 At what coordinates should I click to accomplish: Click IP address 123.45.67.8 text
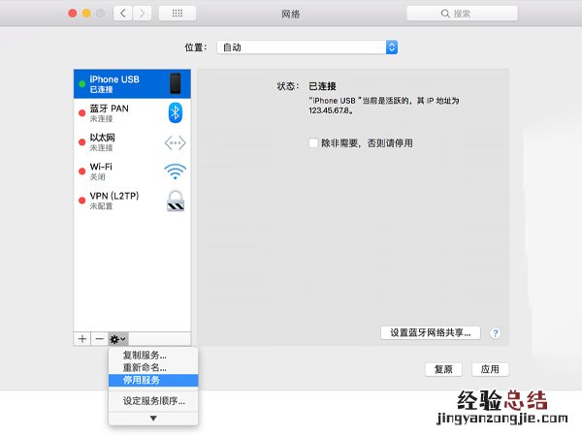click(x=331, y=110)
